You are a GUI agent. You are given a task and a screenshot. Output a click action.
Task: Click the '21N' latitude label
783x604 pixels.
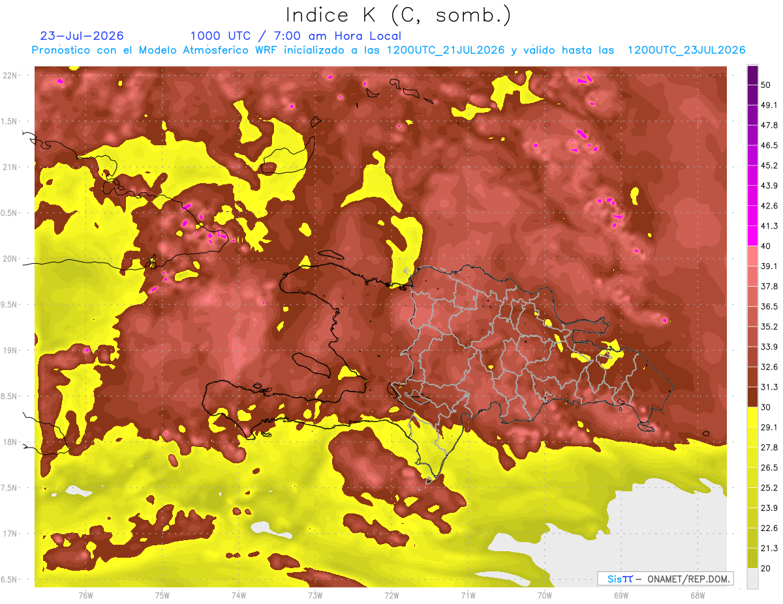(9, 167)
